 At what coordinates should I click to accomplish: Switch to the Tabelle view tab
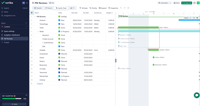tap(38, 8)
